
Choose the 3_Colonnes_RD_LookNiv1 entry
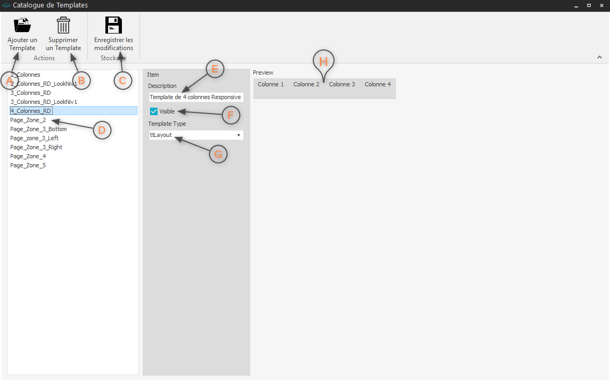pyautogui.click(x=44, y=102)
